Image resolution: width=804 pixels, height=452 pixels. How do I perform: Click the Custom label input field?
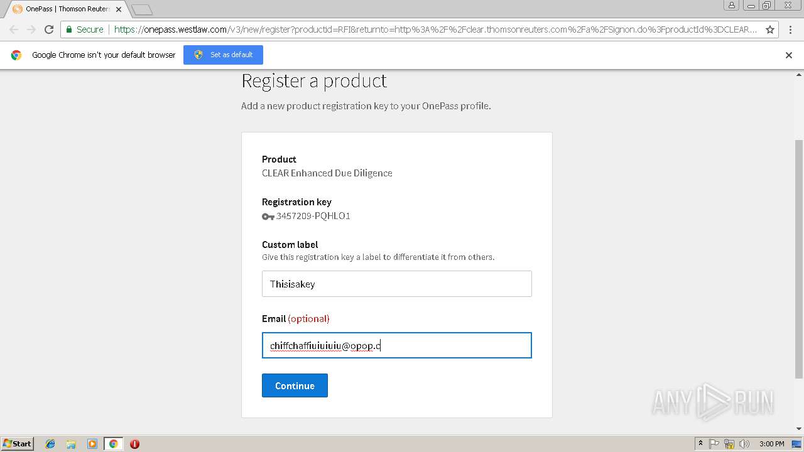(x=397, y=284)
